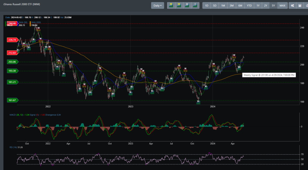The image size is (308, 170).
Task: Switch chart to 5Y range
Action: pyautogui.click(x=273, y=6)
